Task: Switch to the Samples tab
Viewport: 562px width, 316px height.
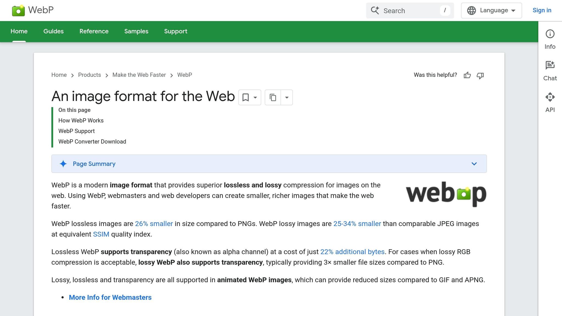Action: pyautogui.click(x=136, y=31)
